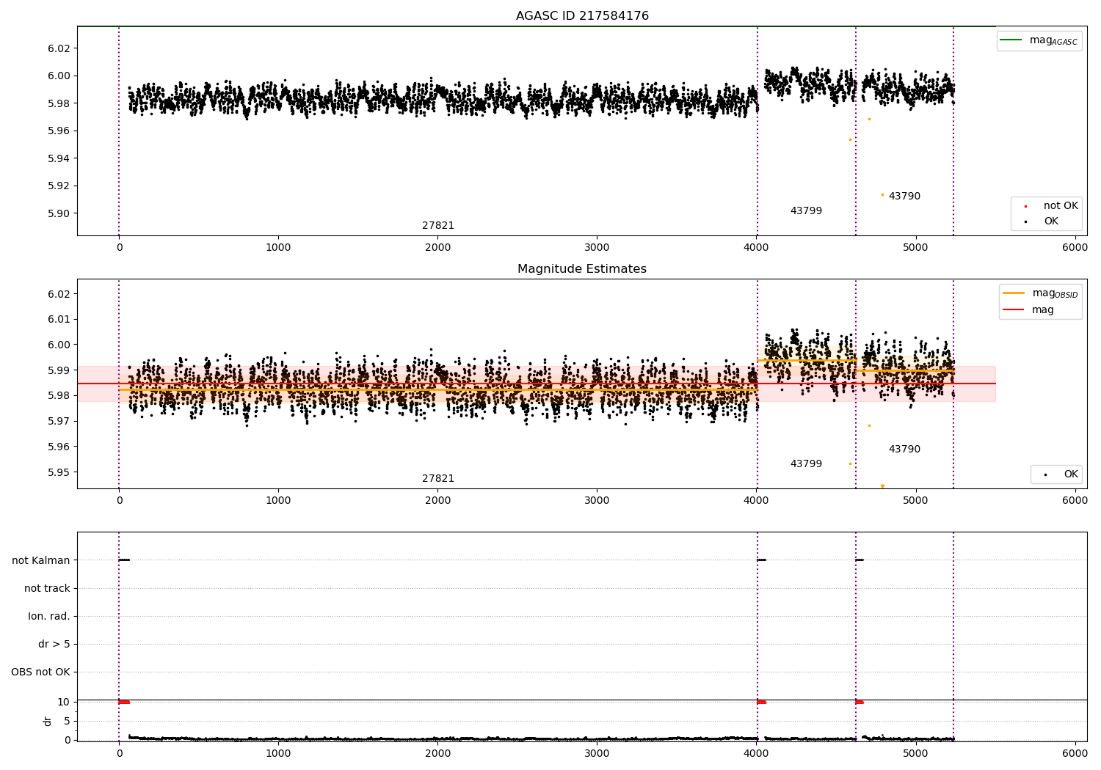Click orange outlier point near 5.95 in top plot
Viewport: 1101px width, 770px height.
[x=850, y=139]
